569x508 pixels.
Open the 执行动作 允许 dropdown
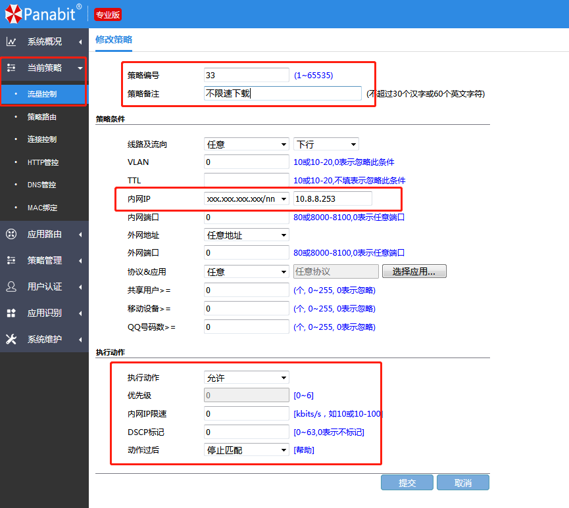point(246,377)
